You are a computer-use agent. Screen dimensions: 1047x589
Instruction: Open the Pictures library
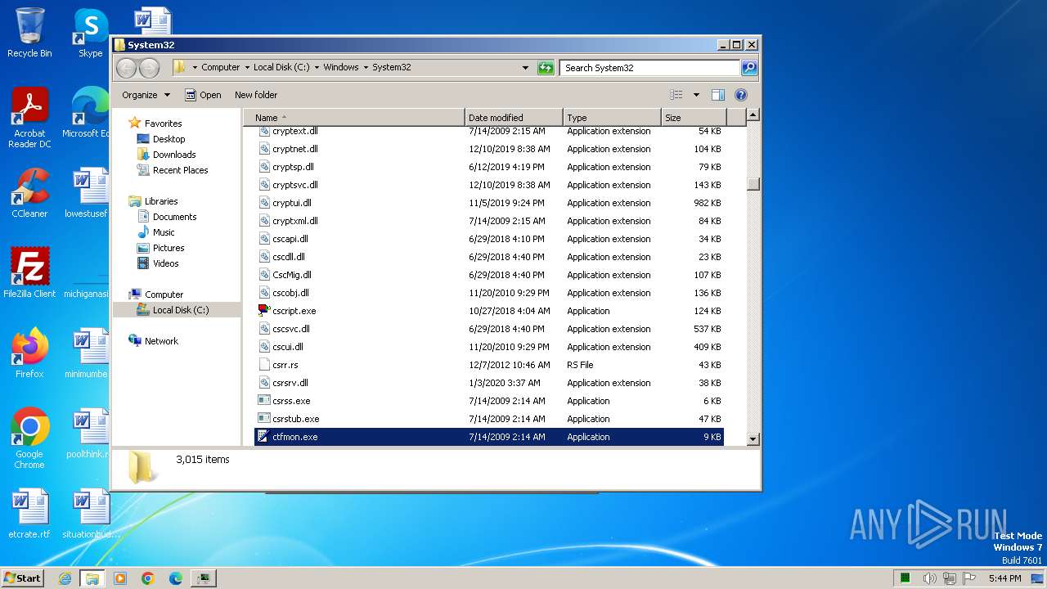point(169,248)
